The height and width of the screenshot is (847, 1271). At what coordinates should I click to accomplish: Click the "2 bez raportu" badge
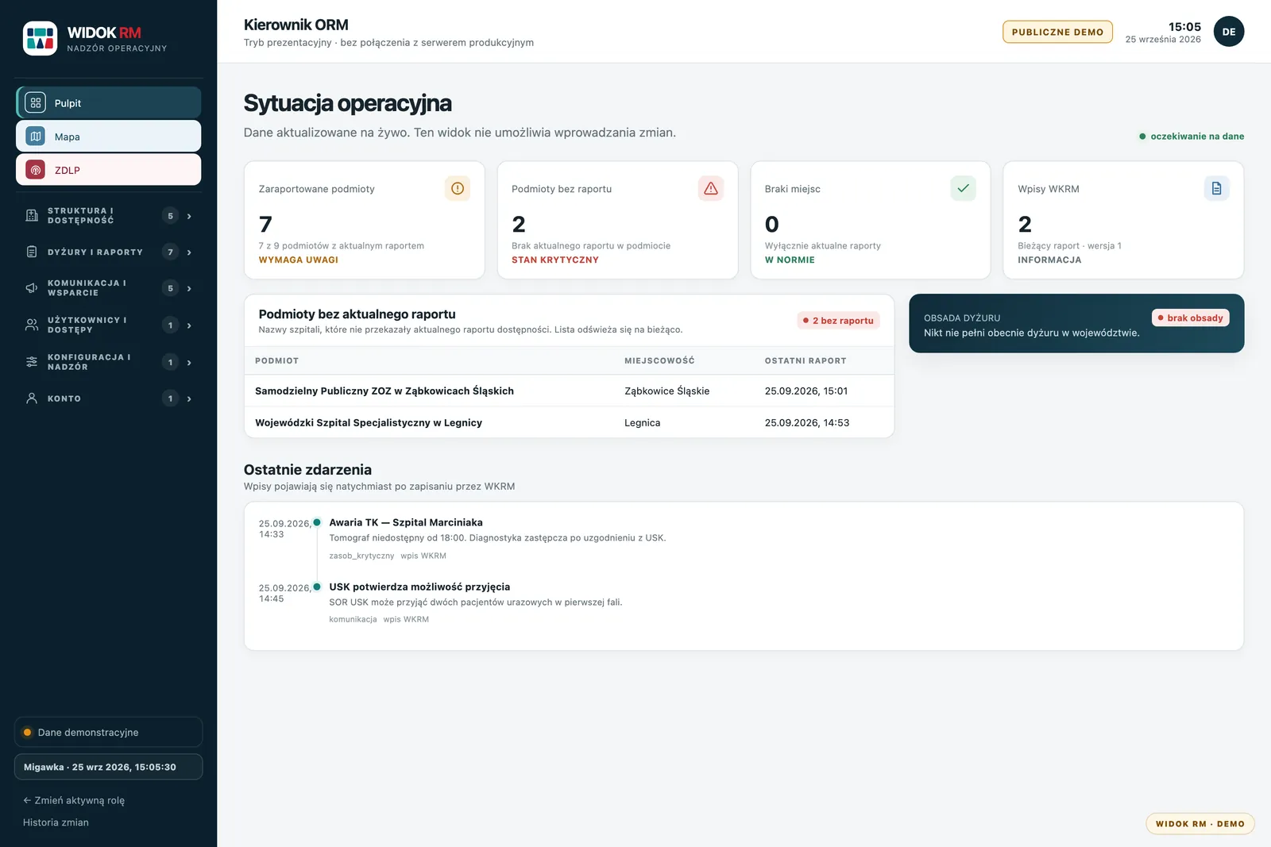tap(838, 321)
